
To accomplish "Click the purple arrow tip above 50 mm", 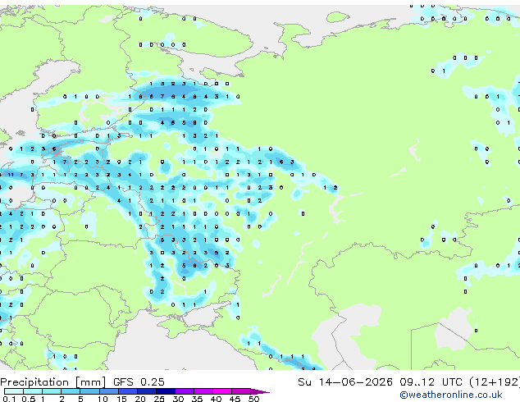I will click(x=260, y=392).
